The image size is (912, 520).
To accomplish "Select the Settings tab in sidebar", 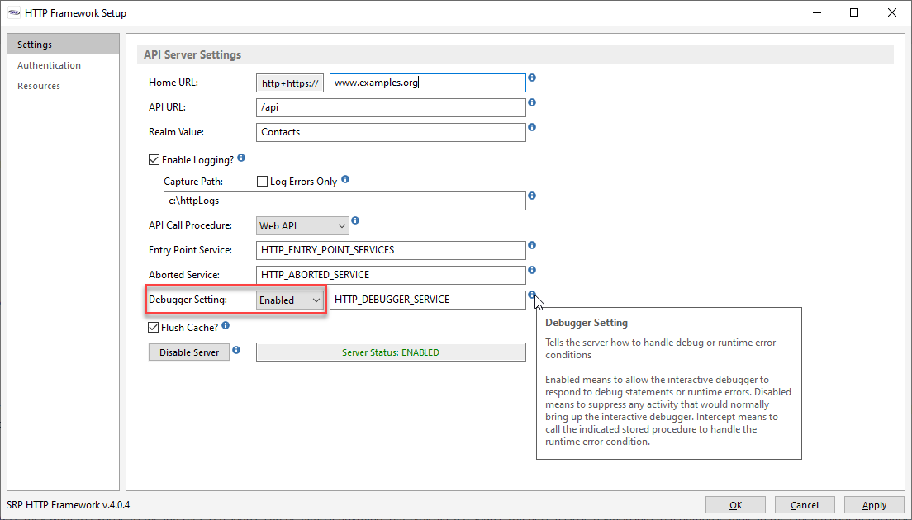I will click(x=64, y=45).
